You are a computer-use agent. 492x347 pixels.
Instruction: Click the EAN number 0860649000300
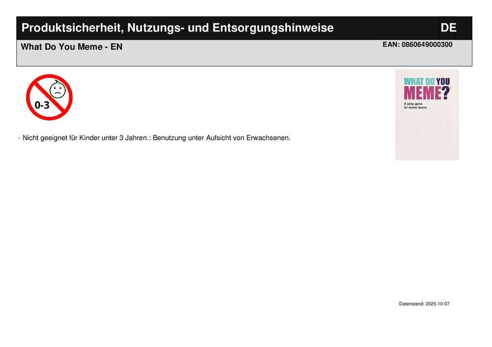coord(427,45)
